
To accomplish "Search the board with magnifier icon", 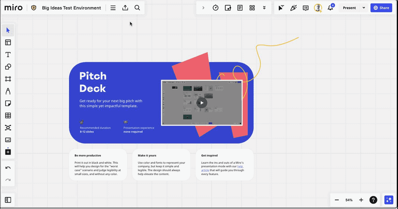I will point(137,8).
